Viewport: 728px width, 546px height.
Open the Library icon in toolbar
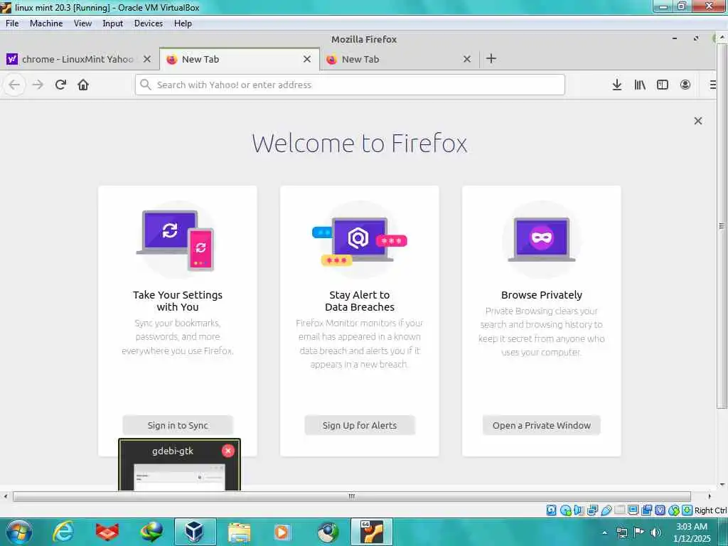coord(640,85)
